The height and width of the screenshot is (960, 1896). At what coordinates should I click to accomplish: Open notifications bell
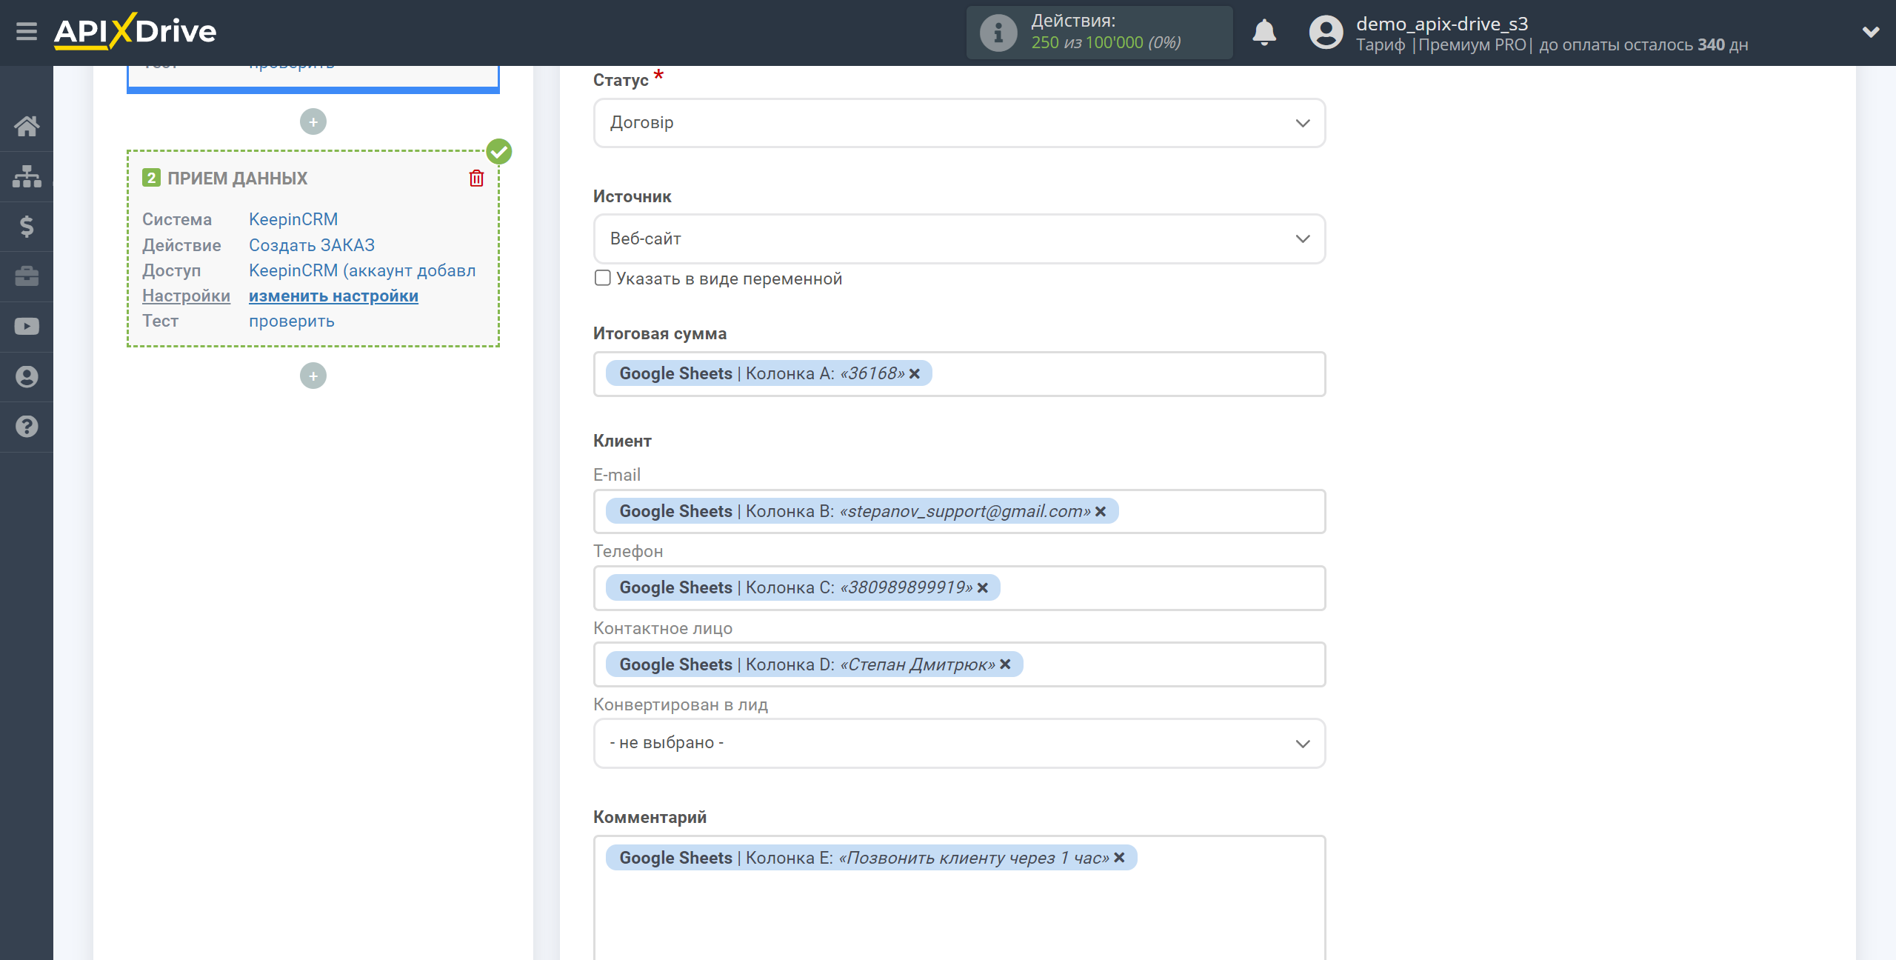(x=1264, y=33)
